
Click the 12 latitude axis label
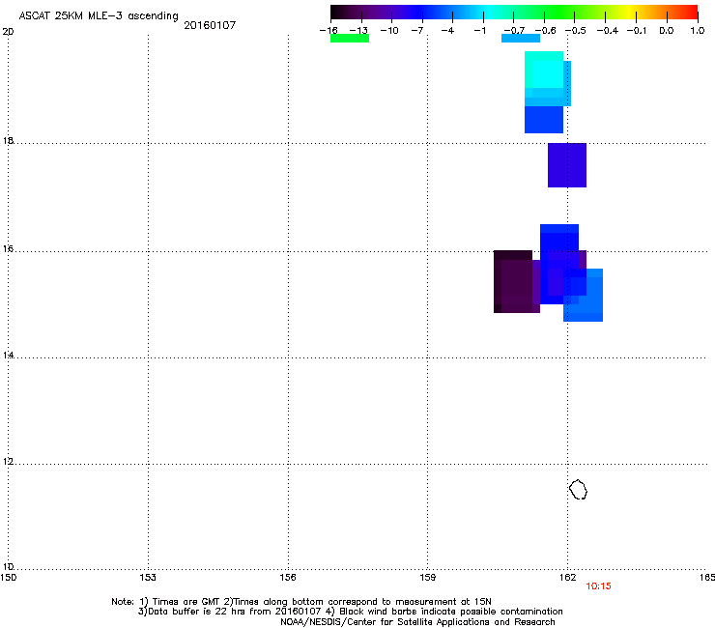click(8, 462)
